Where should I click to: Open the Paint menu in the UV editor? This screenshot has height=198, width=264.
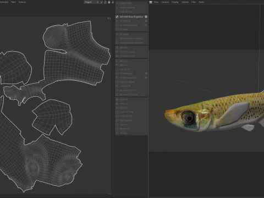click(x=13, y=2)
